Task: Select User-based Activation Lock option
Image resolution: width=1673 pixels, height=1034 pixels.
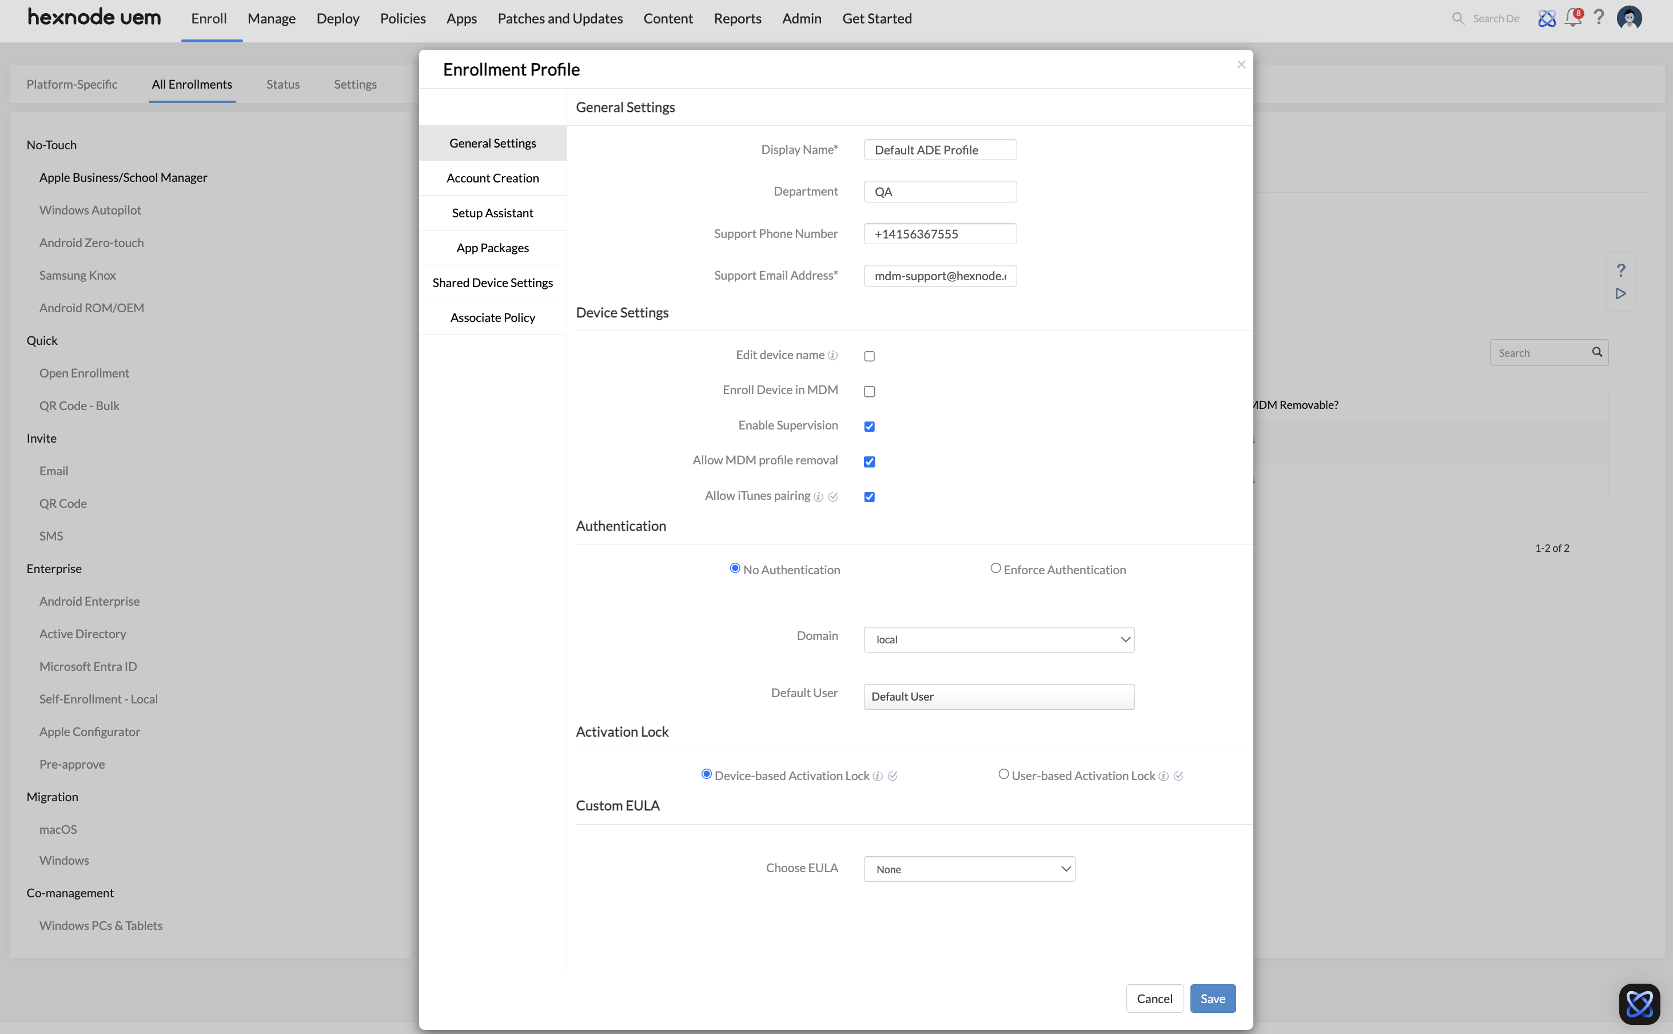Action: pyautogui.click(x=1003, y=774)
